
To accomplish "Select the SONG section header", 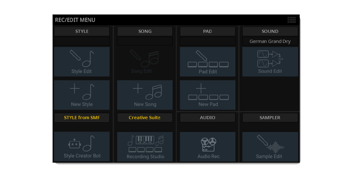I will pyautogui.click(x=145, y=31).
